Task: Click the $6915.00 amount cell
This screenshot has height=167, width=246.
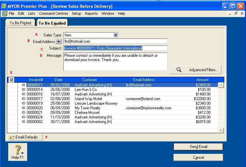Action: tap(203, 122)
